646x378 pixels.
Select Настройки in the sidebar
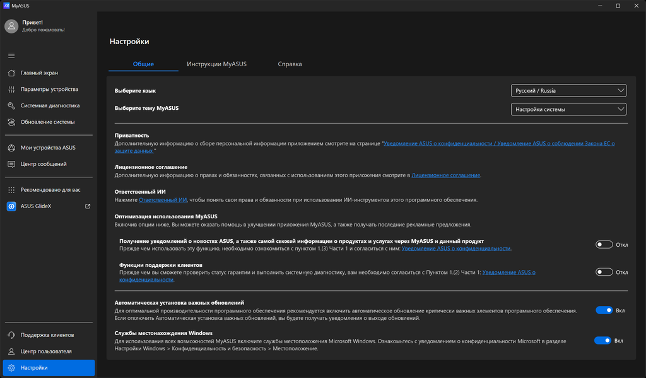[49, 368]
